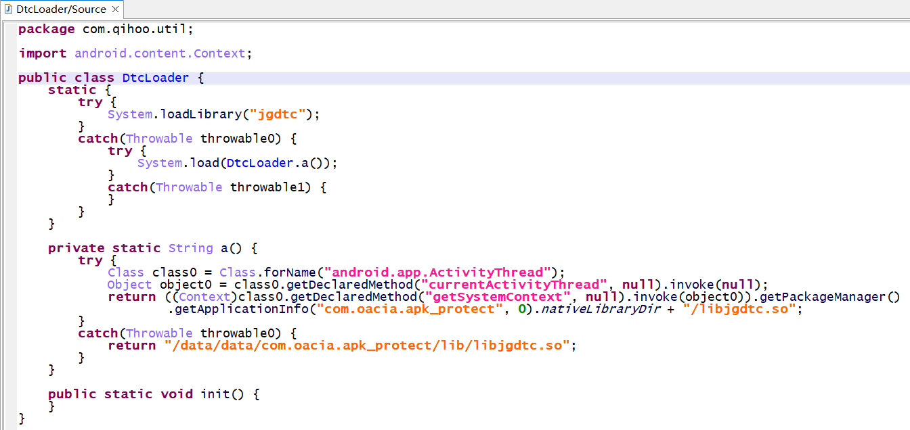
Task: Select the "android.app.ActivityThread" string
Action: tap(435, 272)
